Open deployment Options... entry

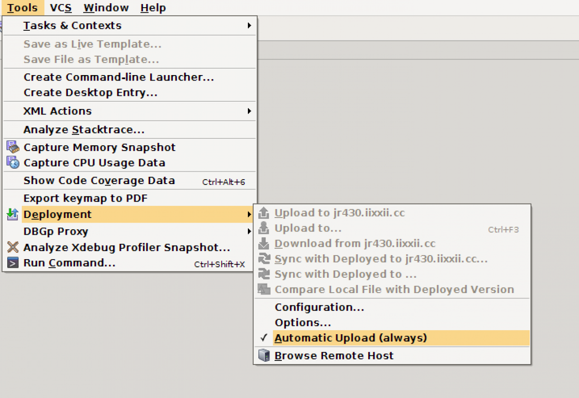tap(303, 323)
